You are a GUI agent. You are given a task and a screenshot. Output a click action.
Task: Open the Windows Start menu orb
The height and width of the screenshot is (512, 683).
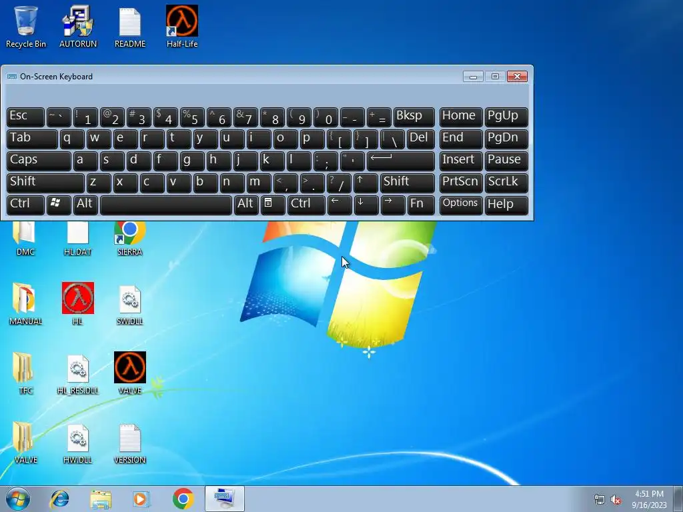(18, 499)
